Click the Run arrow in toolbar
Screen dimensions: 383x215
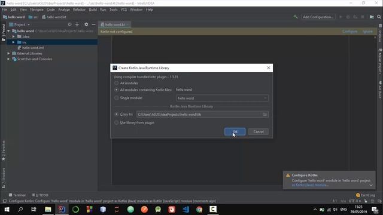341,17
